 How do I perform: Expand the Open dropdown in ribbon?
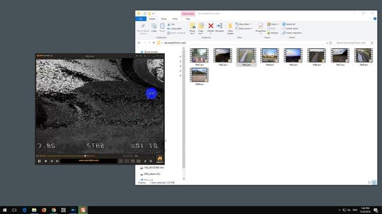coord(273,24)
